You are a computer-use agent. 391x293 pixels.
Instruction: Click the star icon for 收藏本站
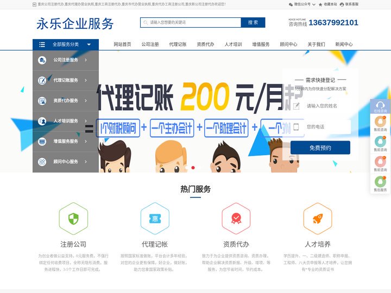(x=320, y=4)
